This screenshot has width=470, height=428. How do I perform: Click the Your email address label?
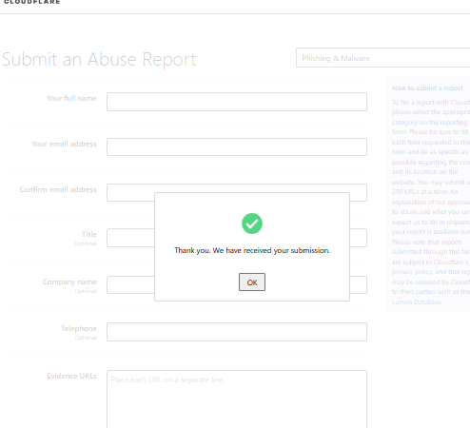64,144
